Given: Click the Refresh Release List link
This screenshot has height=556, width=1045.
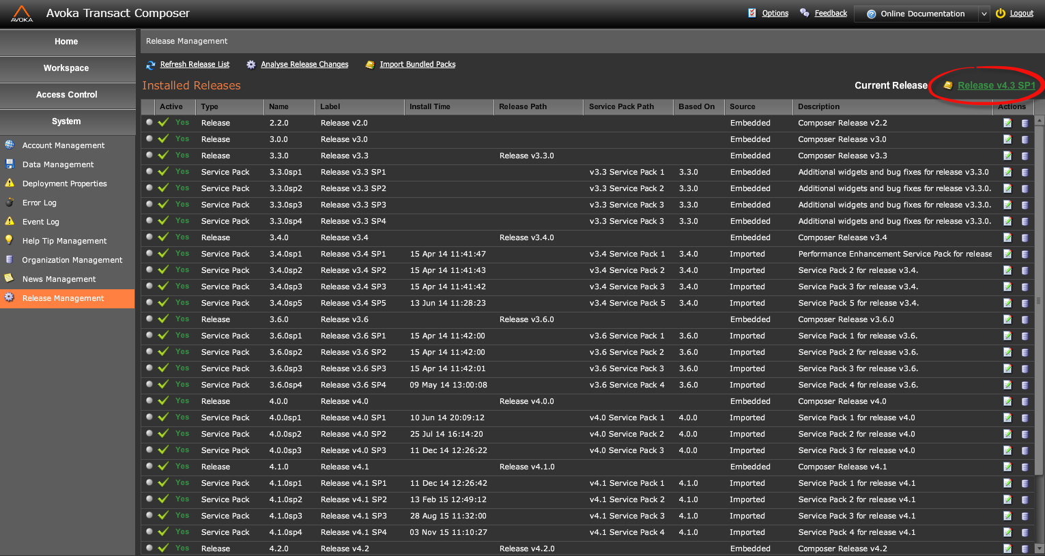Looking at the screenshot, I should click(195, 64).
